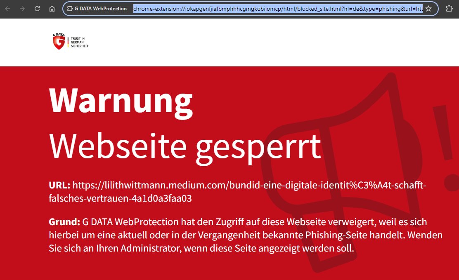Open the browser home page icon
Viewport: 459px width, 280px height.
pyautogui.click(x=52, y=9)
